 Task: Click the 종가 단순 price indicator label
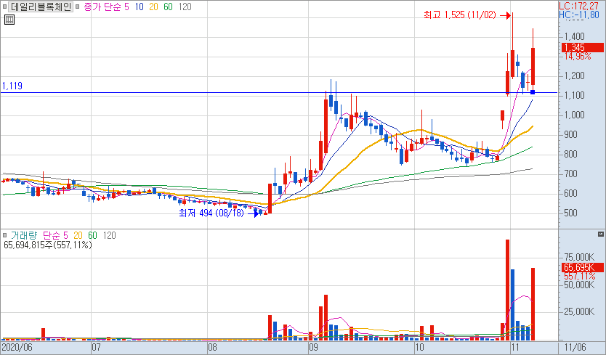102,7
